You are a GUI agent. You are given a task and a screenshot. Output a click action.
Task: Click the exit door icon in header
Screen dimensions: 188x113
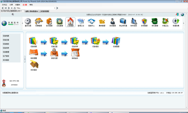[177, 14]
